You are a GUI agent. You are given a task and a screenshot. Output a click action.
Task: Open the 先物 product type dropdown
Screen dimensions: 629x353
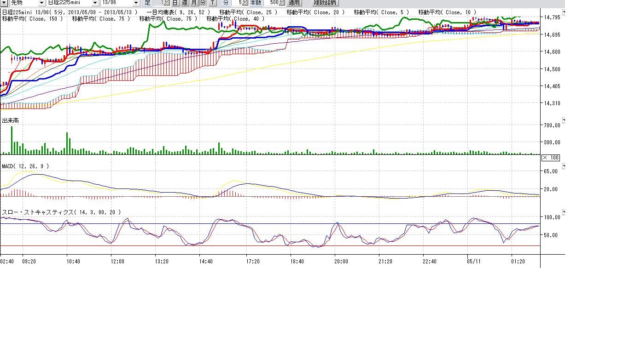(x=41, y=3)
